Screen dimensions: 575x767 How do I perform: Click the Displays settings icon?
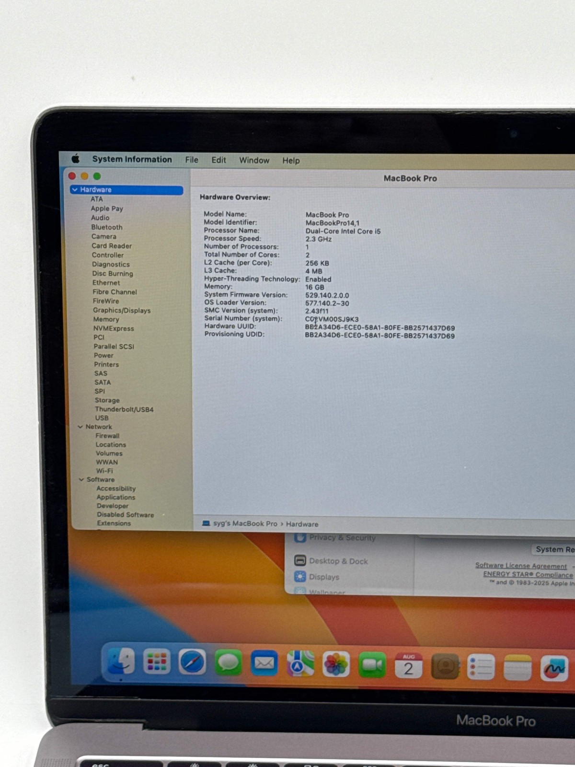(x=300, y=576)
